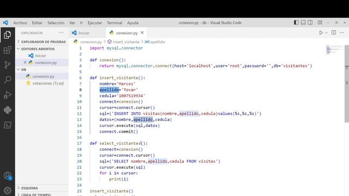Click the SELECT nombre,apellido sql line
This screenshot has width=349, height=196.
click(x=160, y=161)
